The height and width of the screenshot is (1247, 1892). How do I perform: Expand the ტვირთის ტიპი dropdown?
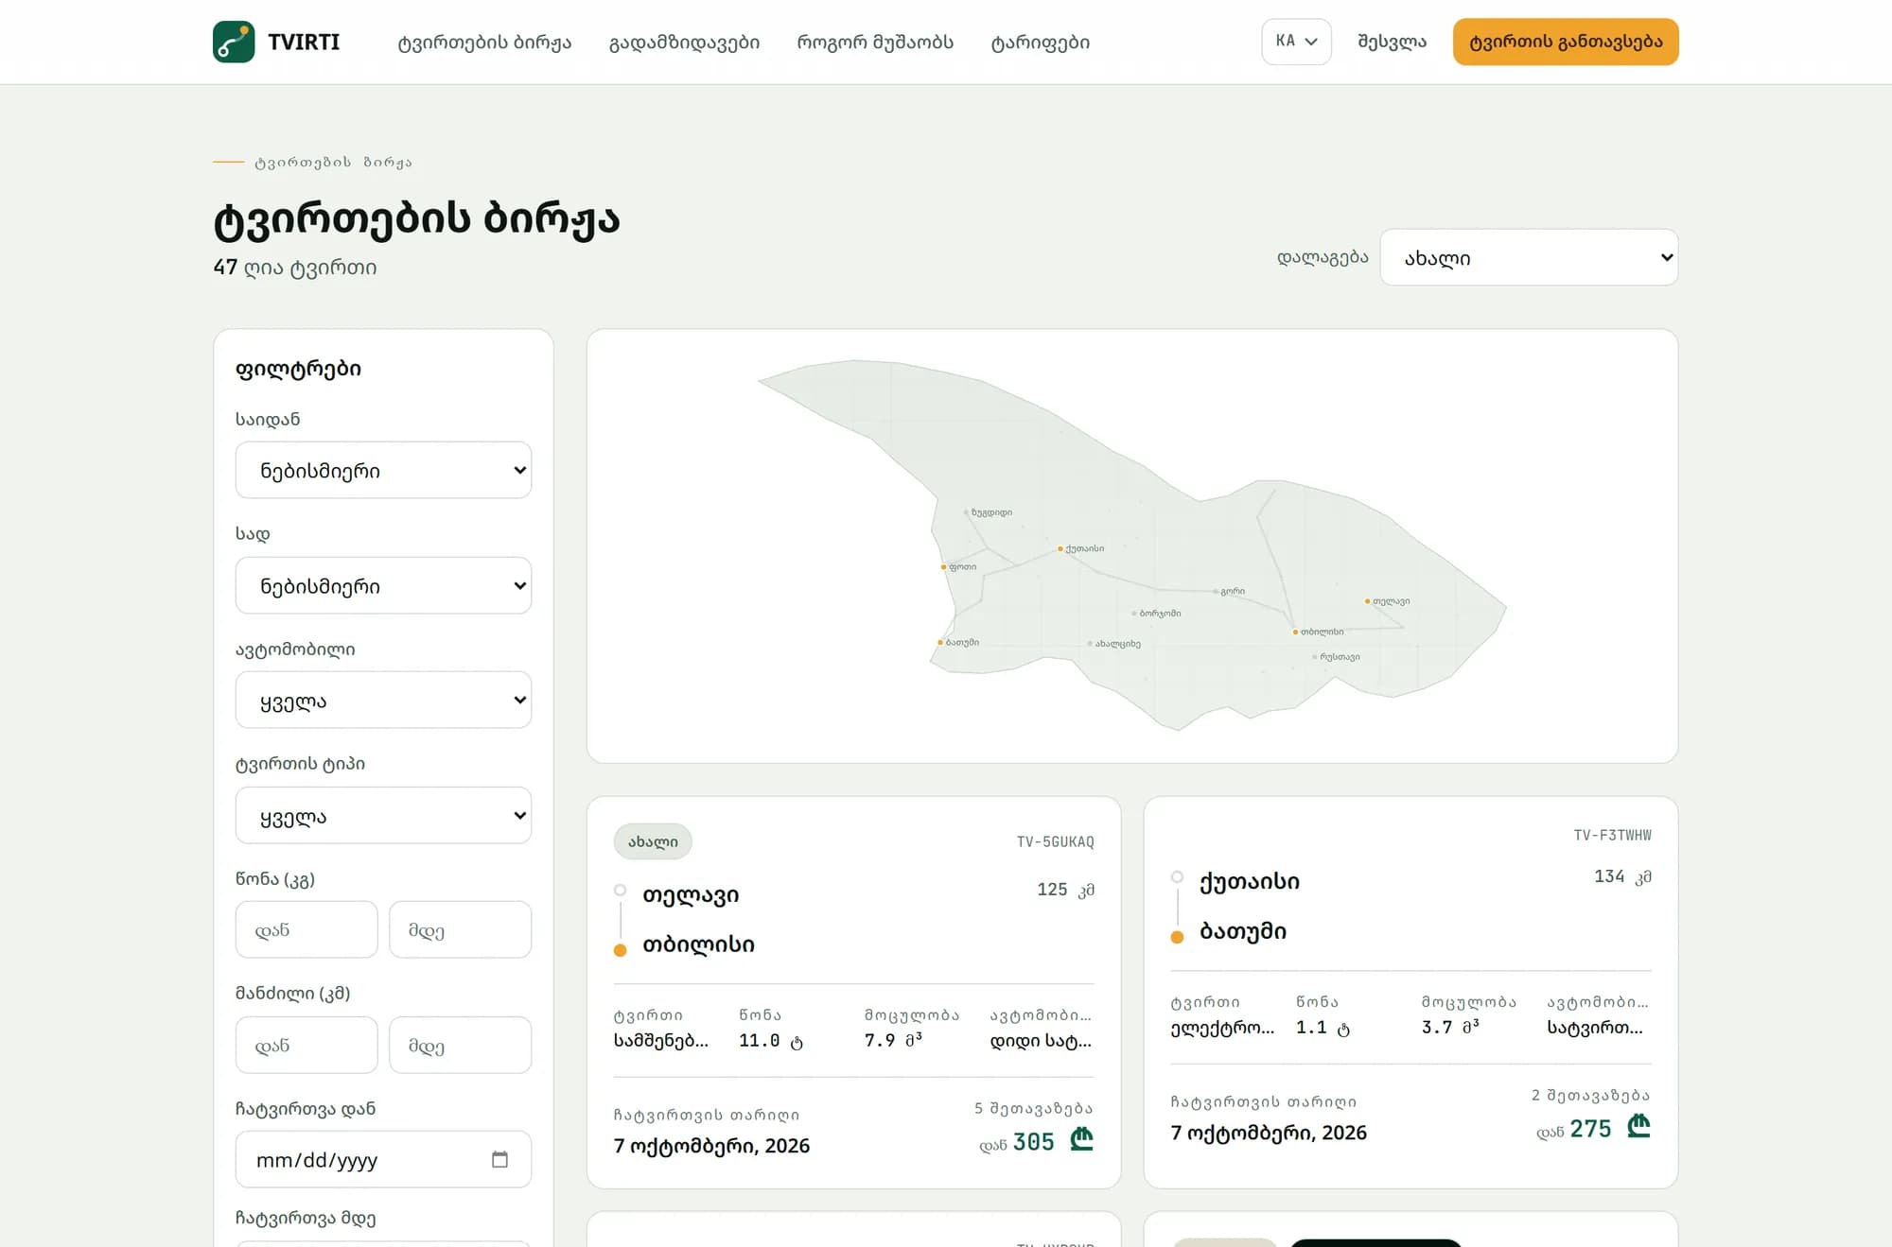pyautogui.click(x=383, y=815)
